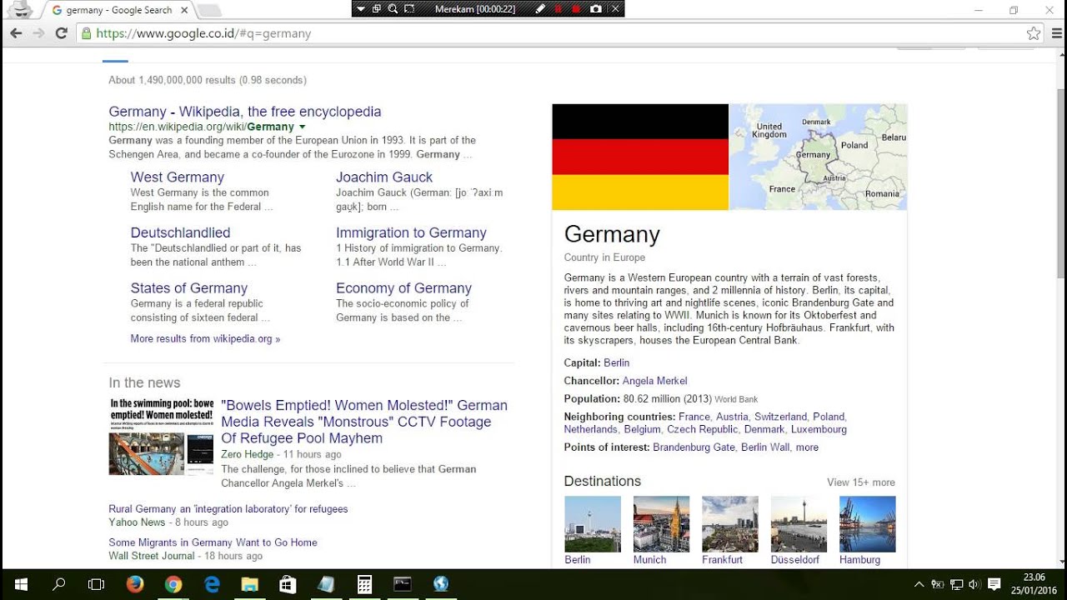The image size is (1067, 600).
Task: Bookmark this page with the star icon
Action: point(1034,33)
